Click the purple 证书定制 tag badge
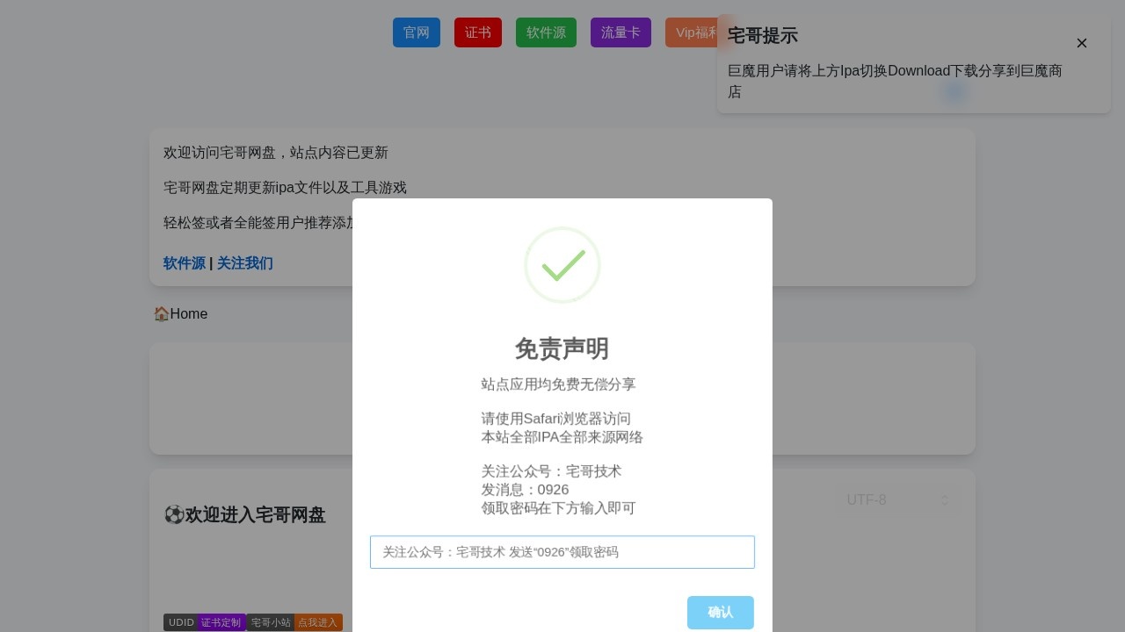The image size is (1125, 632). pos(221,622)
